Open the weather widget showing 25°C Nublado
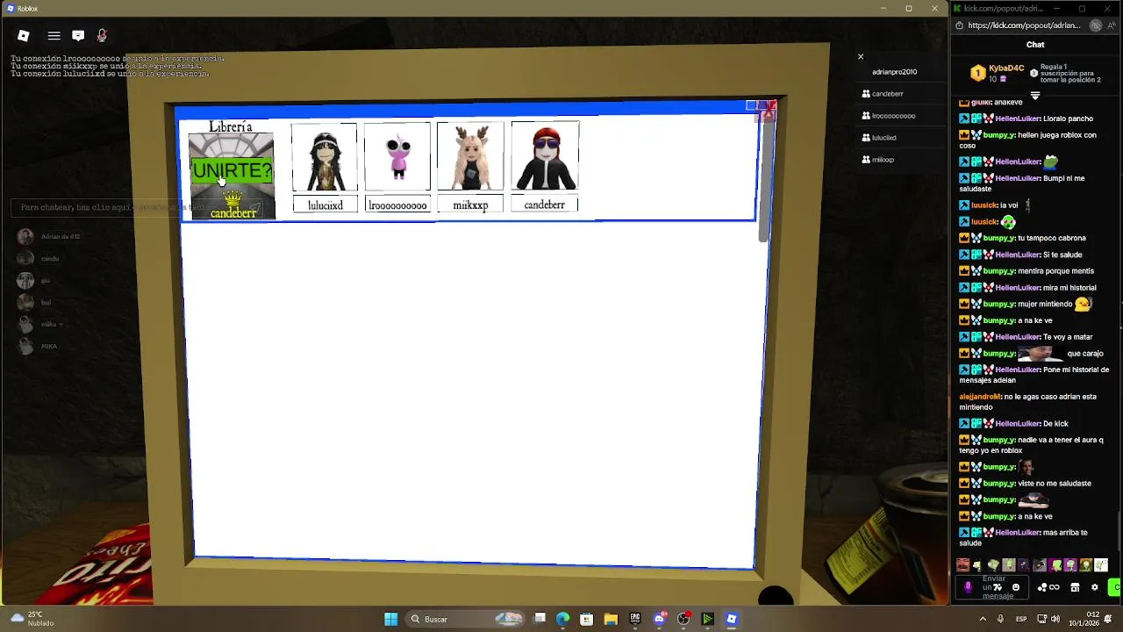Viewport: 1123px width, 632px height. click(32, 619)
